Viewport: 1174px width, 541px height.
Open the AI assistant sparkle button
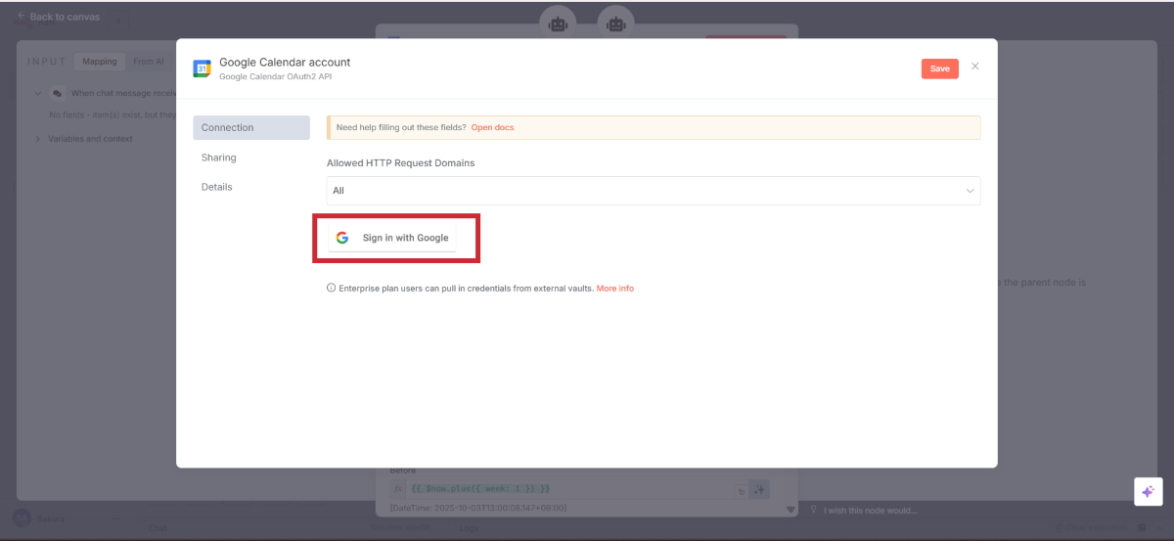tap(1148, 491)
